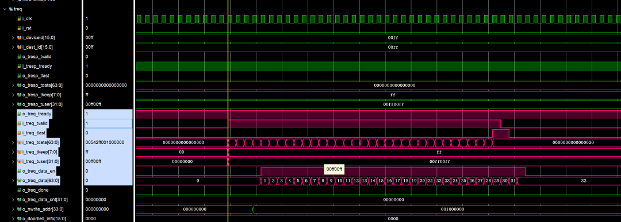621x222 pixels.
Task: Expand the o_tresp_tuser[31:0] bus
Action: [13, 104]
